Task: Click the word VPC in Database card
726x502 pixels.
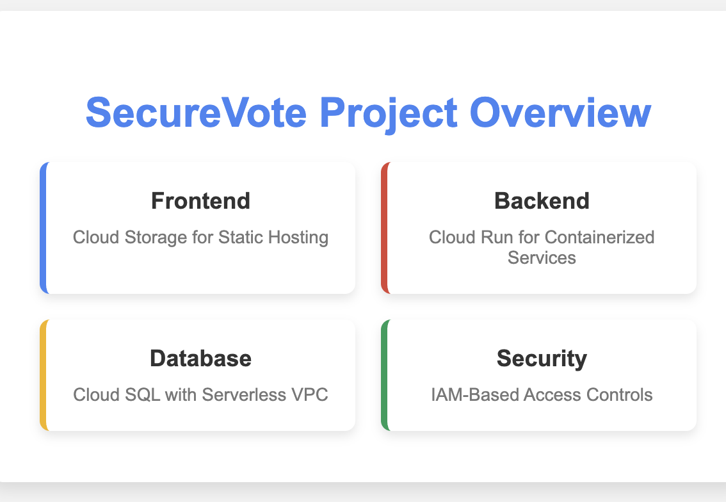Action: [x=309, y=394]
